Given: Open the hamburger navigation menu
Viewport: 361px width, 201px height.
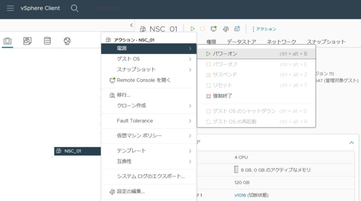Looking at the screenshot, I should click(10, 8).
